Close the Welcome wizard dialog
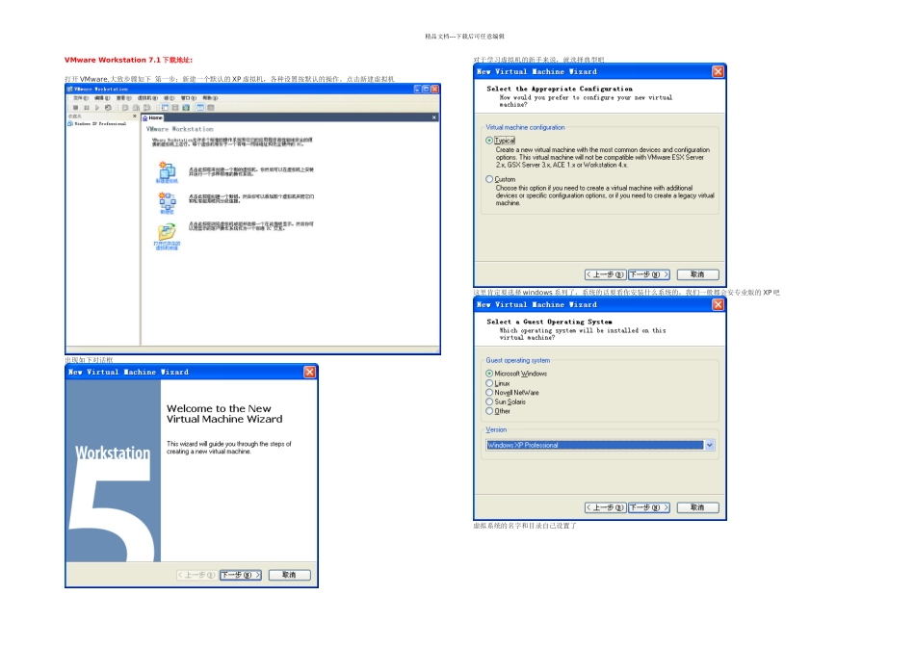The height and width of the screenshot is (647, 915). click(x=310, y=372)
